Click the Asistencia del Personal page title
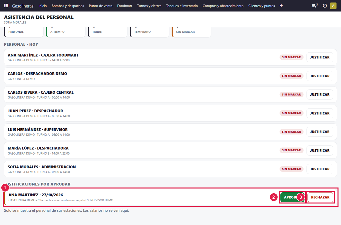Viewport: 341px width, 225px height. point(39,17)
